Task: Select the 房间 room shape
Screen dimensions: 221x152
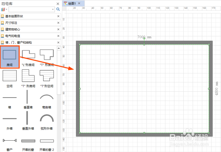Action: [x=10, y=57]
